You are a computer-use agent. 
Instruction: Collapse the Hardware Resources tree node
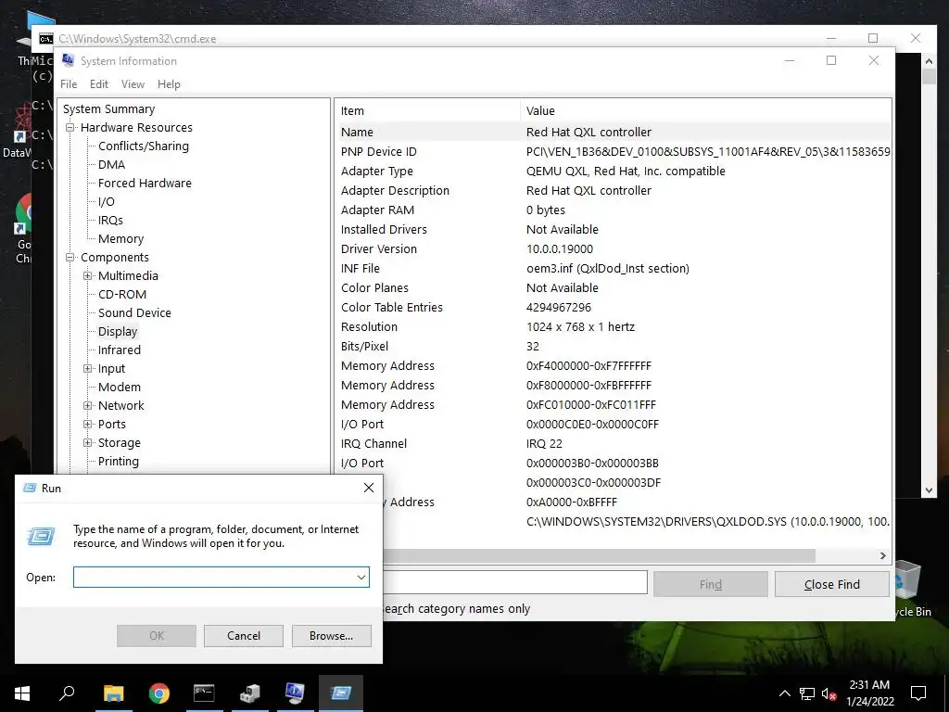70,128
